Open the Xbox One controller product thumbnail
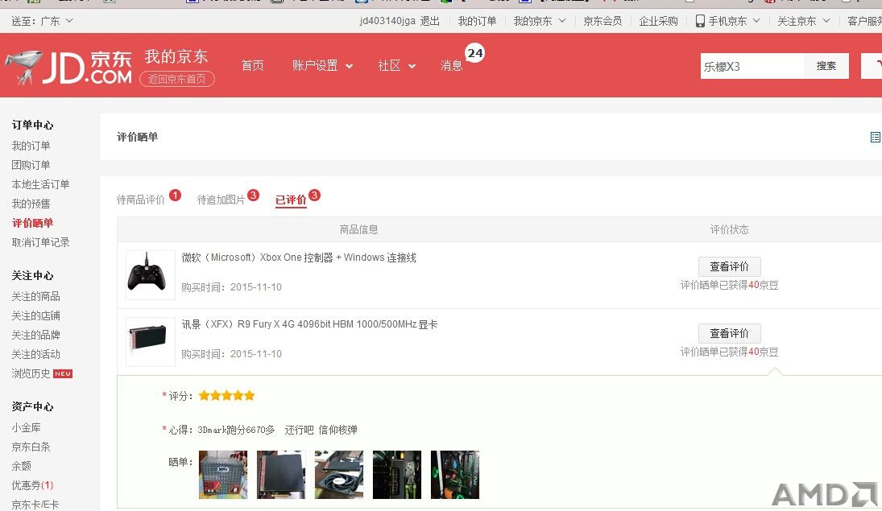 click(150, 275)
